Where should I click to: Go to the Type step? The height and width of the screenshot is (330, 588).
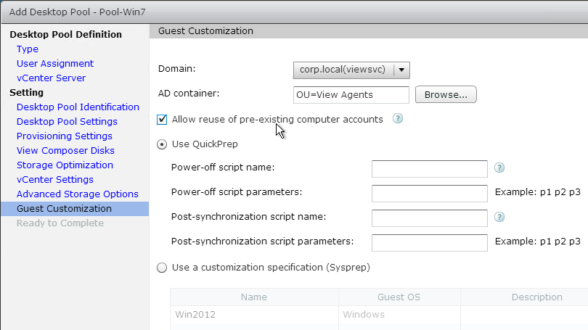28,49
